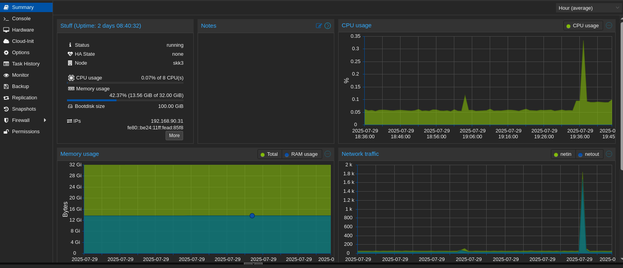Click the Firewall shield icon
Image resolution: width=623 pixels, height=268 pixels.
(6, 120)
